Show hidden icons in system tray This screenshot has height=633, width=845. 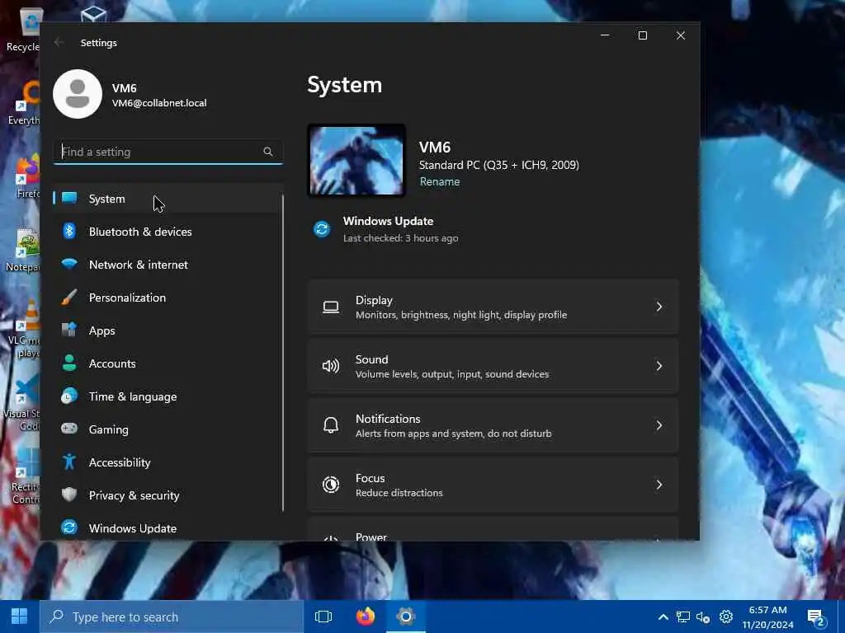click(x=663, y=617)
